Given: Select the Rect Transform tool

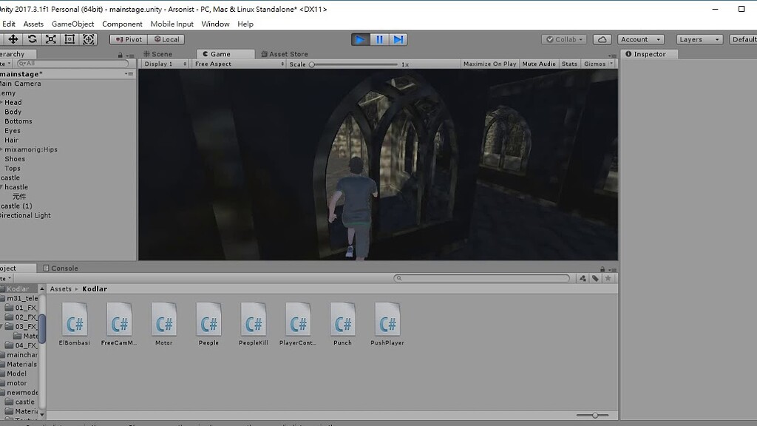Looking at the screenshot, I should coord(69,39).
